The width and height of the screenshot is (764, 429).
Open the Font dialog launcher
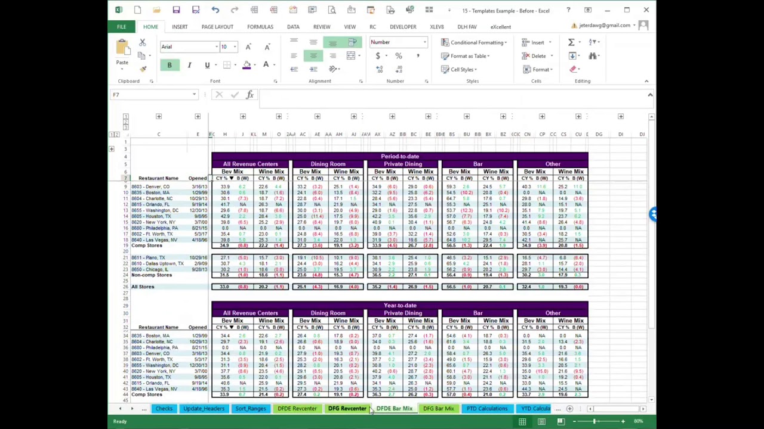point(275,81)
